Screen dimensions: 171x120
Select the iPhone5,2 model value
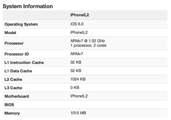pos(79,33)
